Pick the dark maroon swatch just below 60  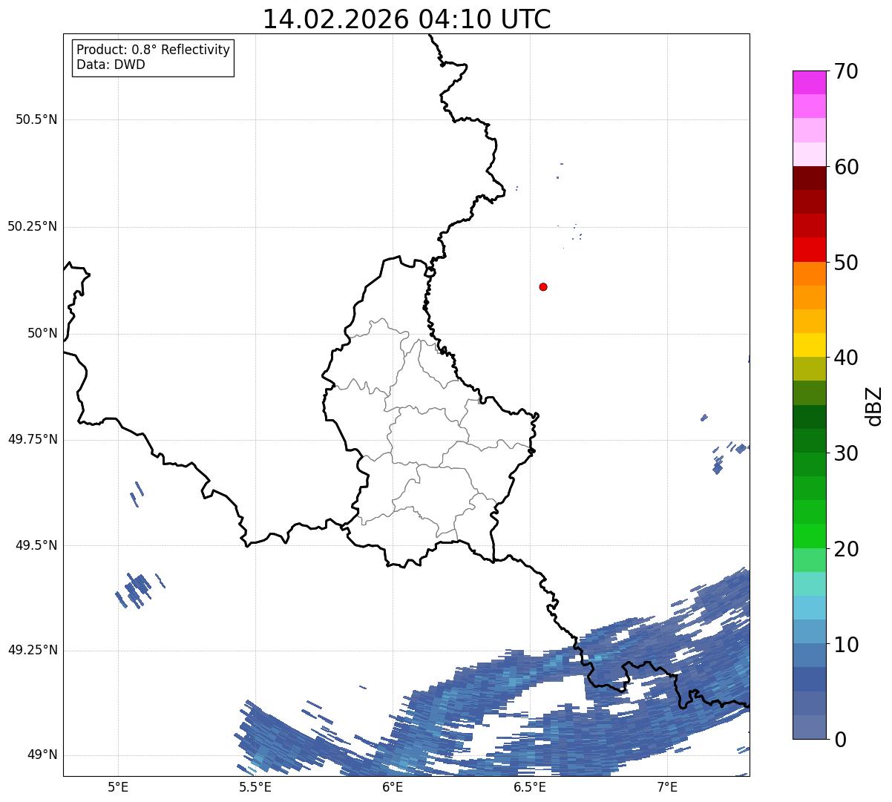point(809,178)
